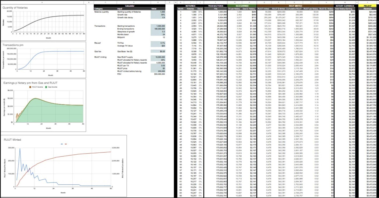
Task: Click the Gas Income legend swatch
Action: coord(47,87)
